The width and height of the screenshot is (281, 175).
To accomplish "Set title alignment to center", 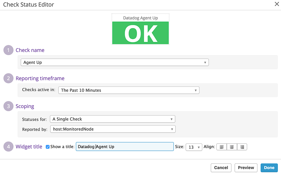I will tap(232, 147).
